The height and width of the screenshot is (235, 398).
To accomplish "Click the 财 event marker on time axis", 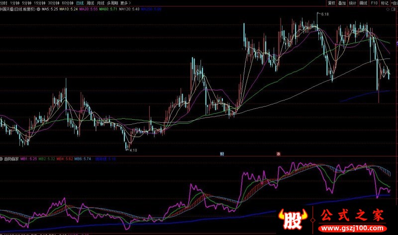I will 222,154.
